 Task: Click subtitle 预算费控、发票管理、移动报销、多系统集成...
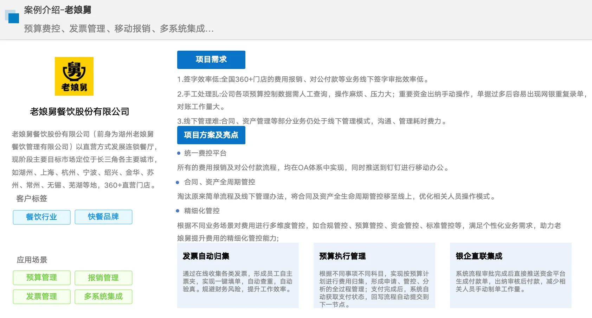tap(119, 28)
